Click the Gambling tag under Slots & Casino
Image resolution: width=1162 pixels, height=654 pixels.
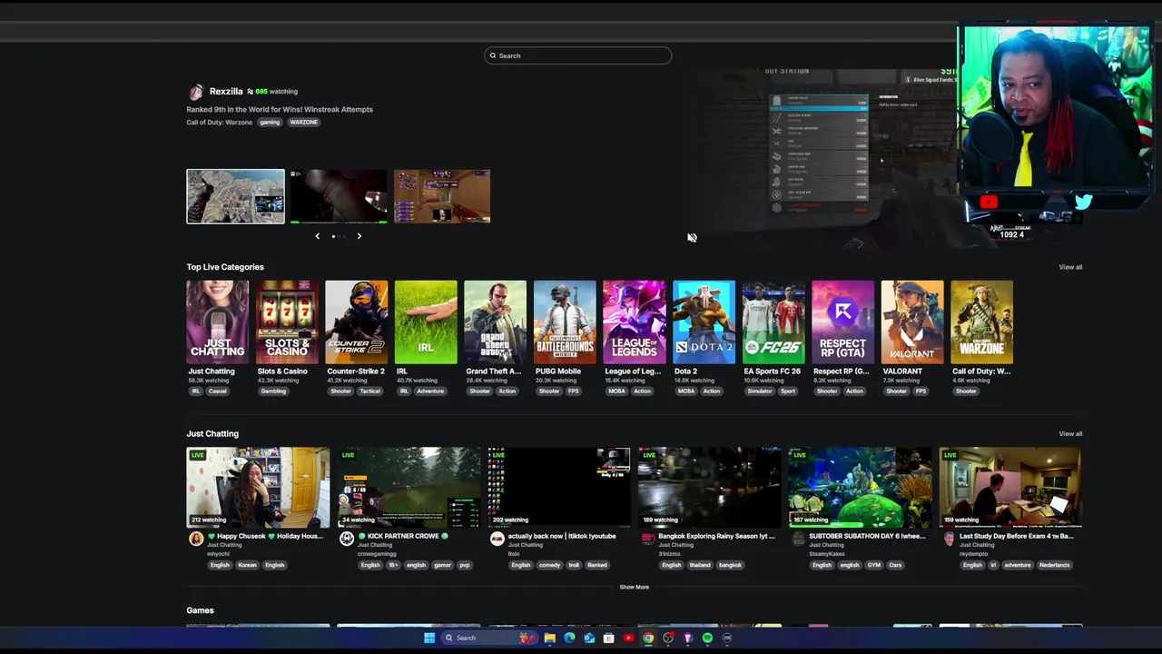(273, 391)
